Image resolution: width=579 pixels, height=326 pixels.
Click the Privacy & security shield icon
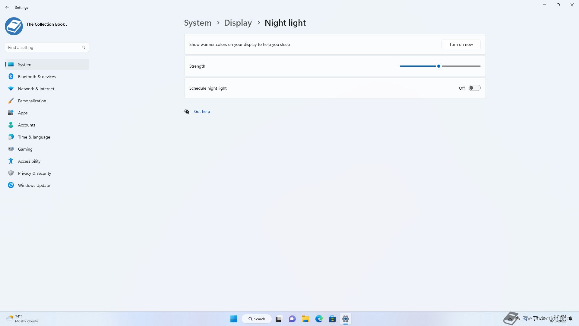[11, 173]
